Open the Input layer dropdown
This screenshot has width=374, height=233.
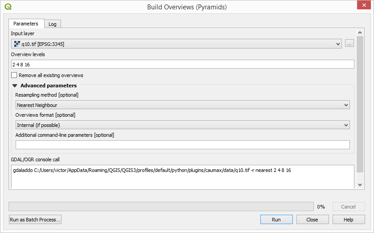(x=177, y=44)
